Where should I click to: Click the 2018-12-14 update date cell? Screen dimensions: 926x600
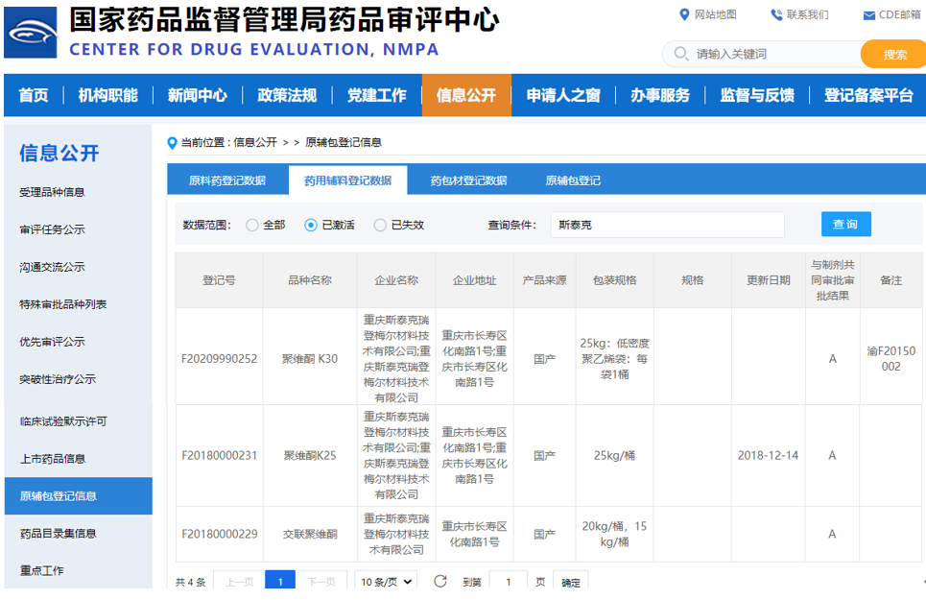tap(768, 455)
